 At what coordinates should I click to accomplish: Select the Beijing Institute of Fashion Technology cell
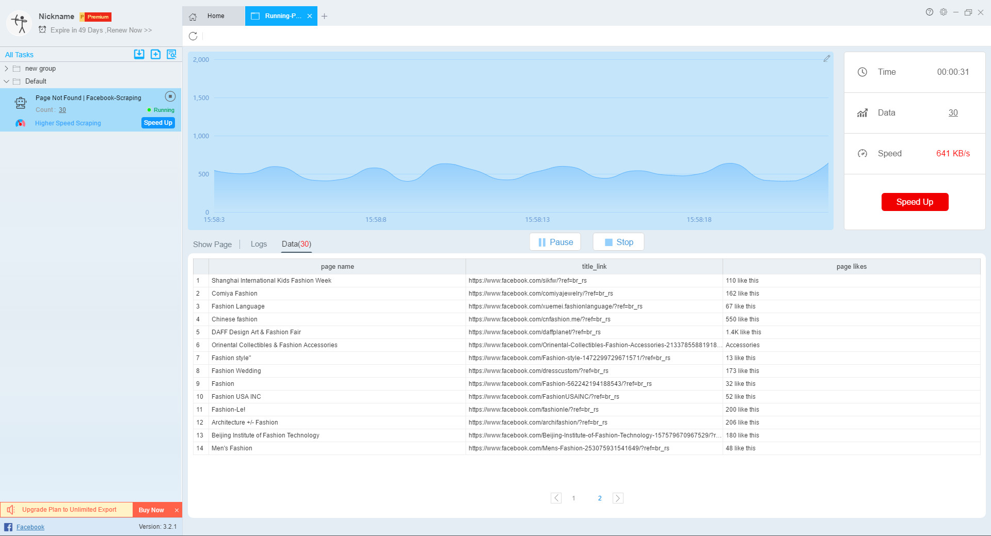(338, 435)
